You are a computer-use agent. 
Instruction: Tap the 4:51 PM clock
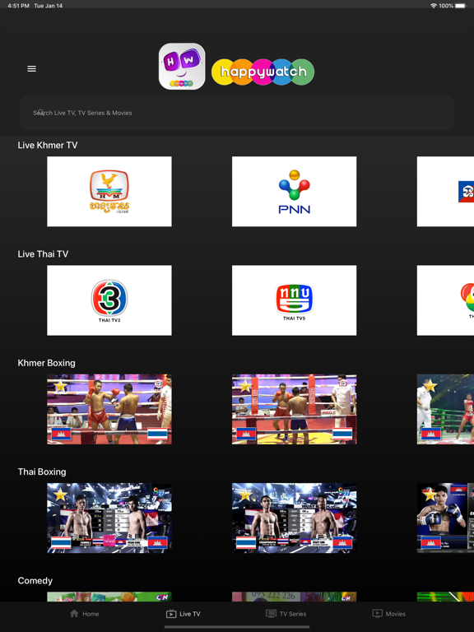click(x=19, y=6)
